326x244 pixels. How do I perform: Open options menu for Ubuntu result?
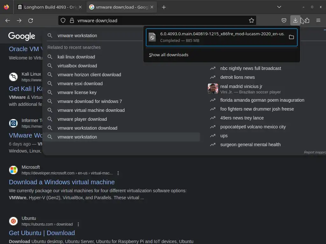tap(78, 224)
